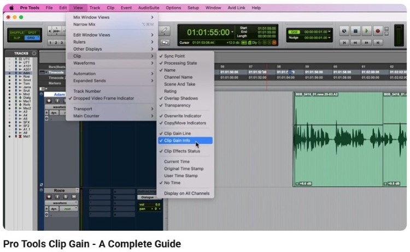Click the clip gain icon on first clip
The image size is (410, 252).
pyautogui.click(x=297, y=184)
